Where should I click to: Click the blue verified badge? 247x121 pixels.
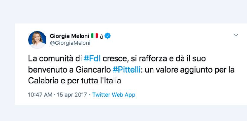(x=108, y=36)
